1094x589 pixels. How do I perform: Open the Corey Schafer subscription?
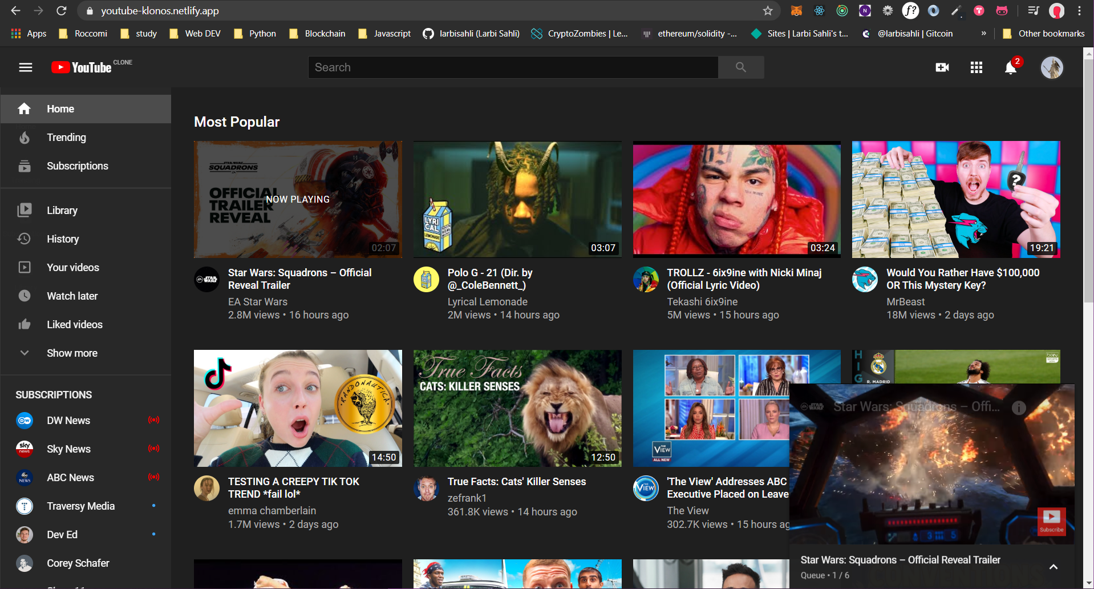pos(86,563)
